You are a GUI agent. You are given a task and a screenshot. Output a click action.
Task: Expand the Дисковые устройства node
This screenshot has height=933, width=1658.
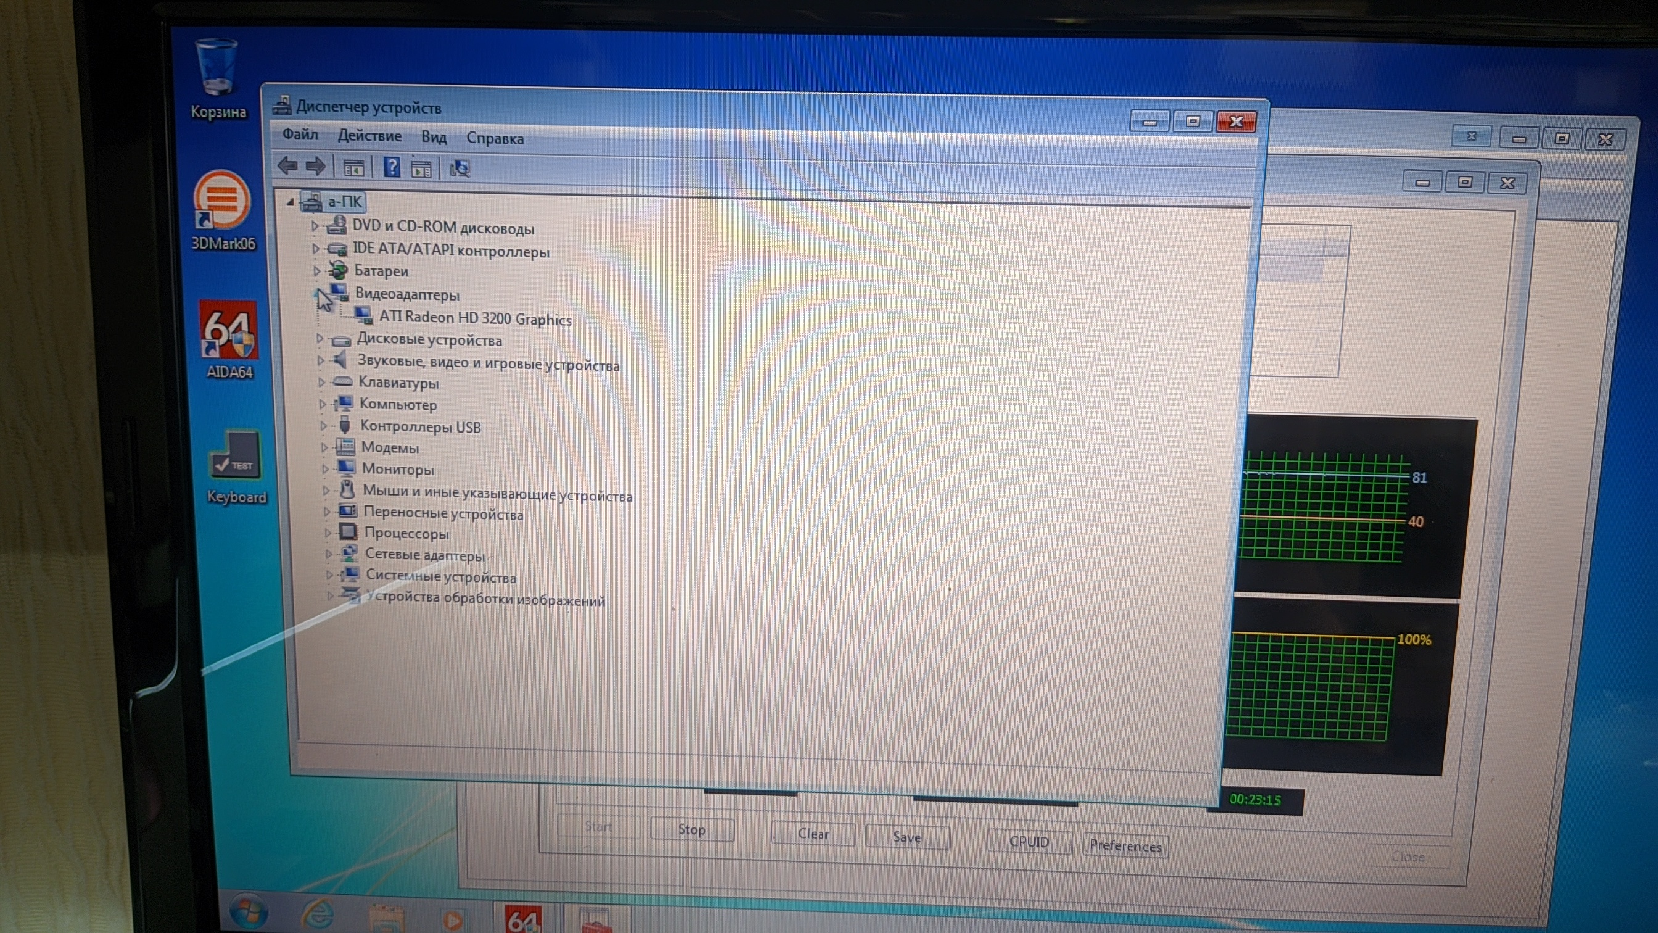320,338
